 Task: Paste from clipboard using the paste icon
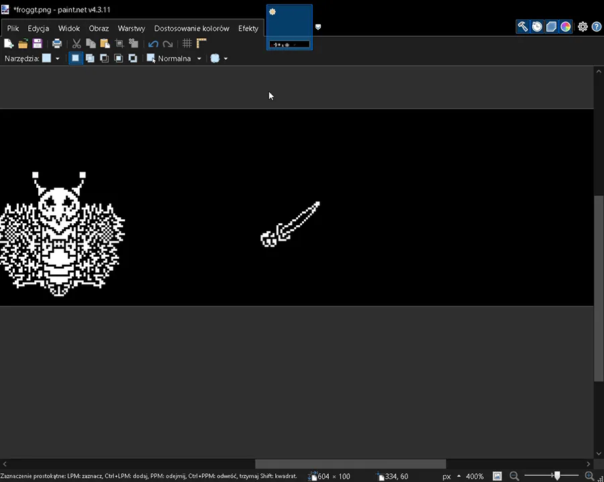(x=105, y=44)
